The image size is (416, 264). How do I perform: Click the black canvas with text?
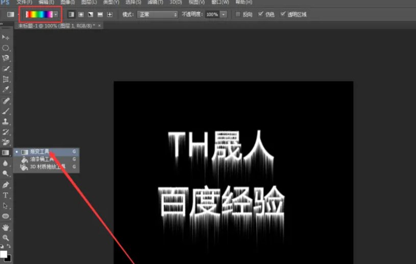[x=233, y=172]
